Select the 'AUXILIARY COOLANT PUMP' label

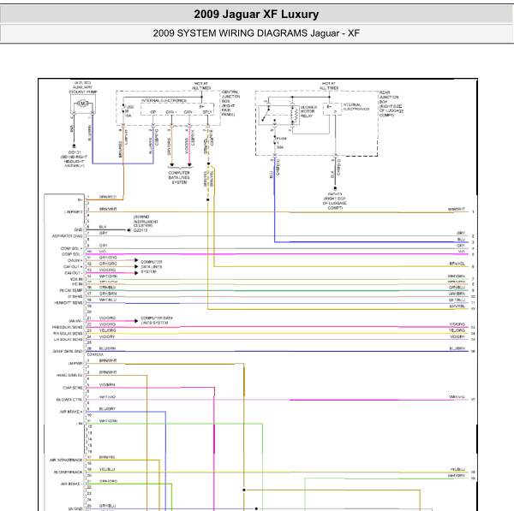coord(82,89)
